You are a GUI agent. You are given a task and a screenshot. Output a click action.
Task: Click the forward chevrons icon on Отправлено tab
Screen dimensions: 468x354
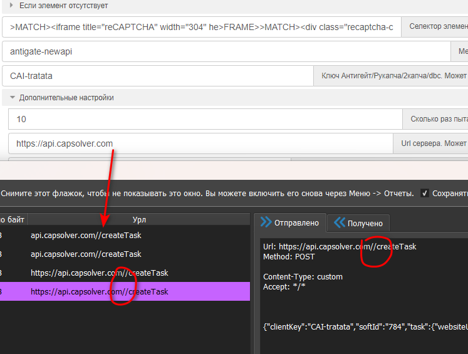266,222
